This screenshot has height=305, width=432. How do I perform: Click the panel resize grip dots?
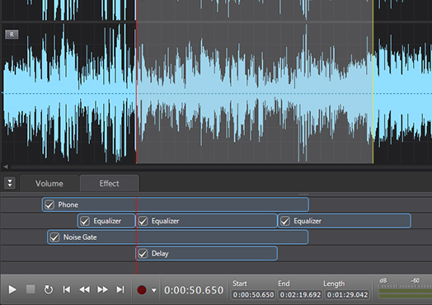(x=303, y=195)
